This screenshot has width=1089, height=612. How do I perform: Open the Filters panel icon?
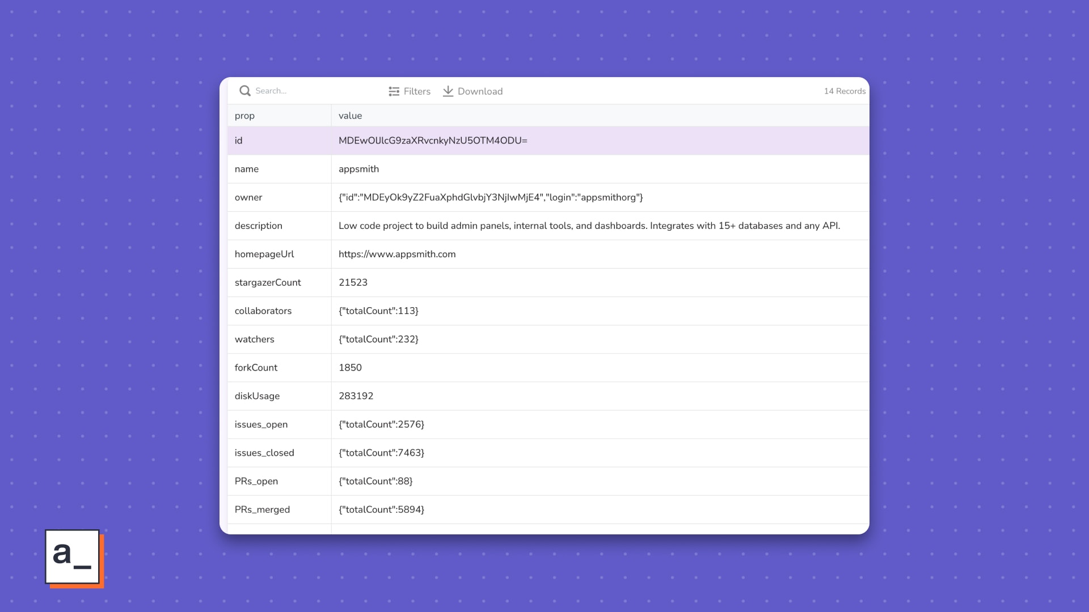click(x=394, y=91)
